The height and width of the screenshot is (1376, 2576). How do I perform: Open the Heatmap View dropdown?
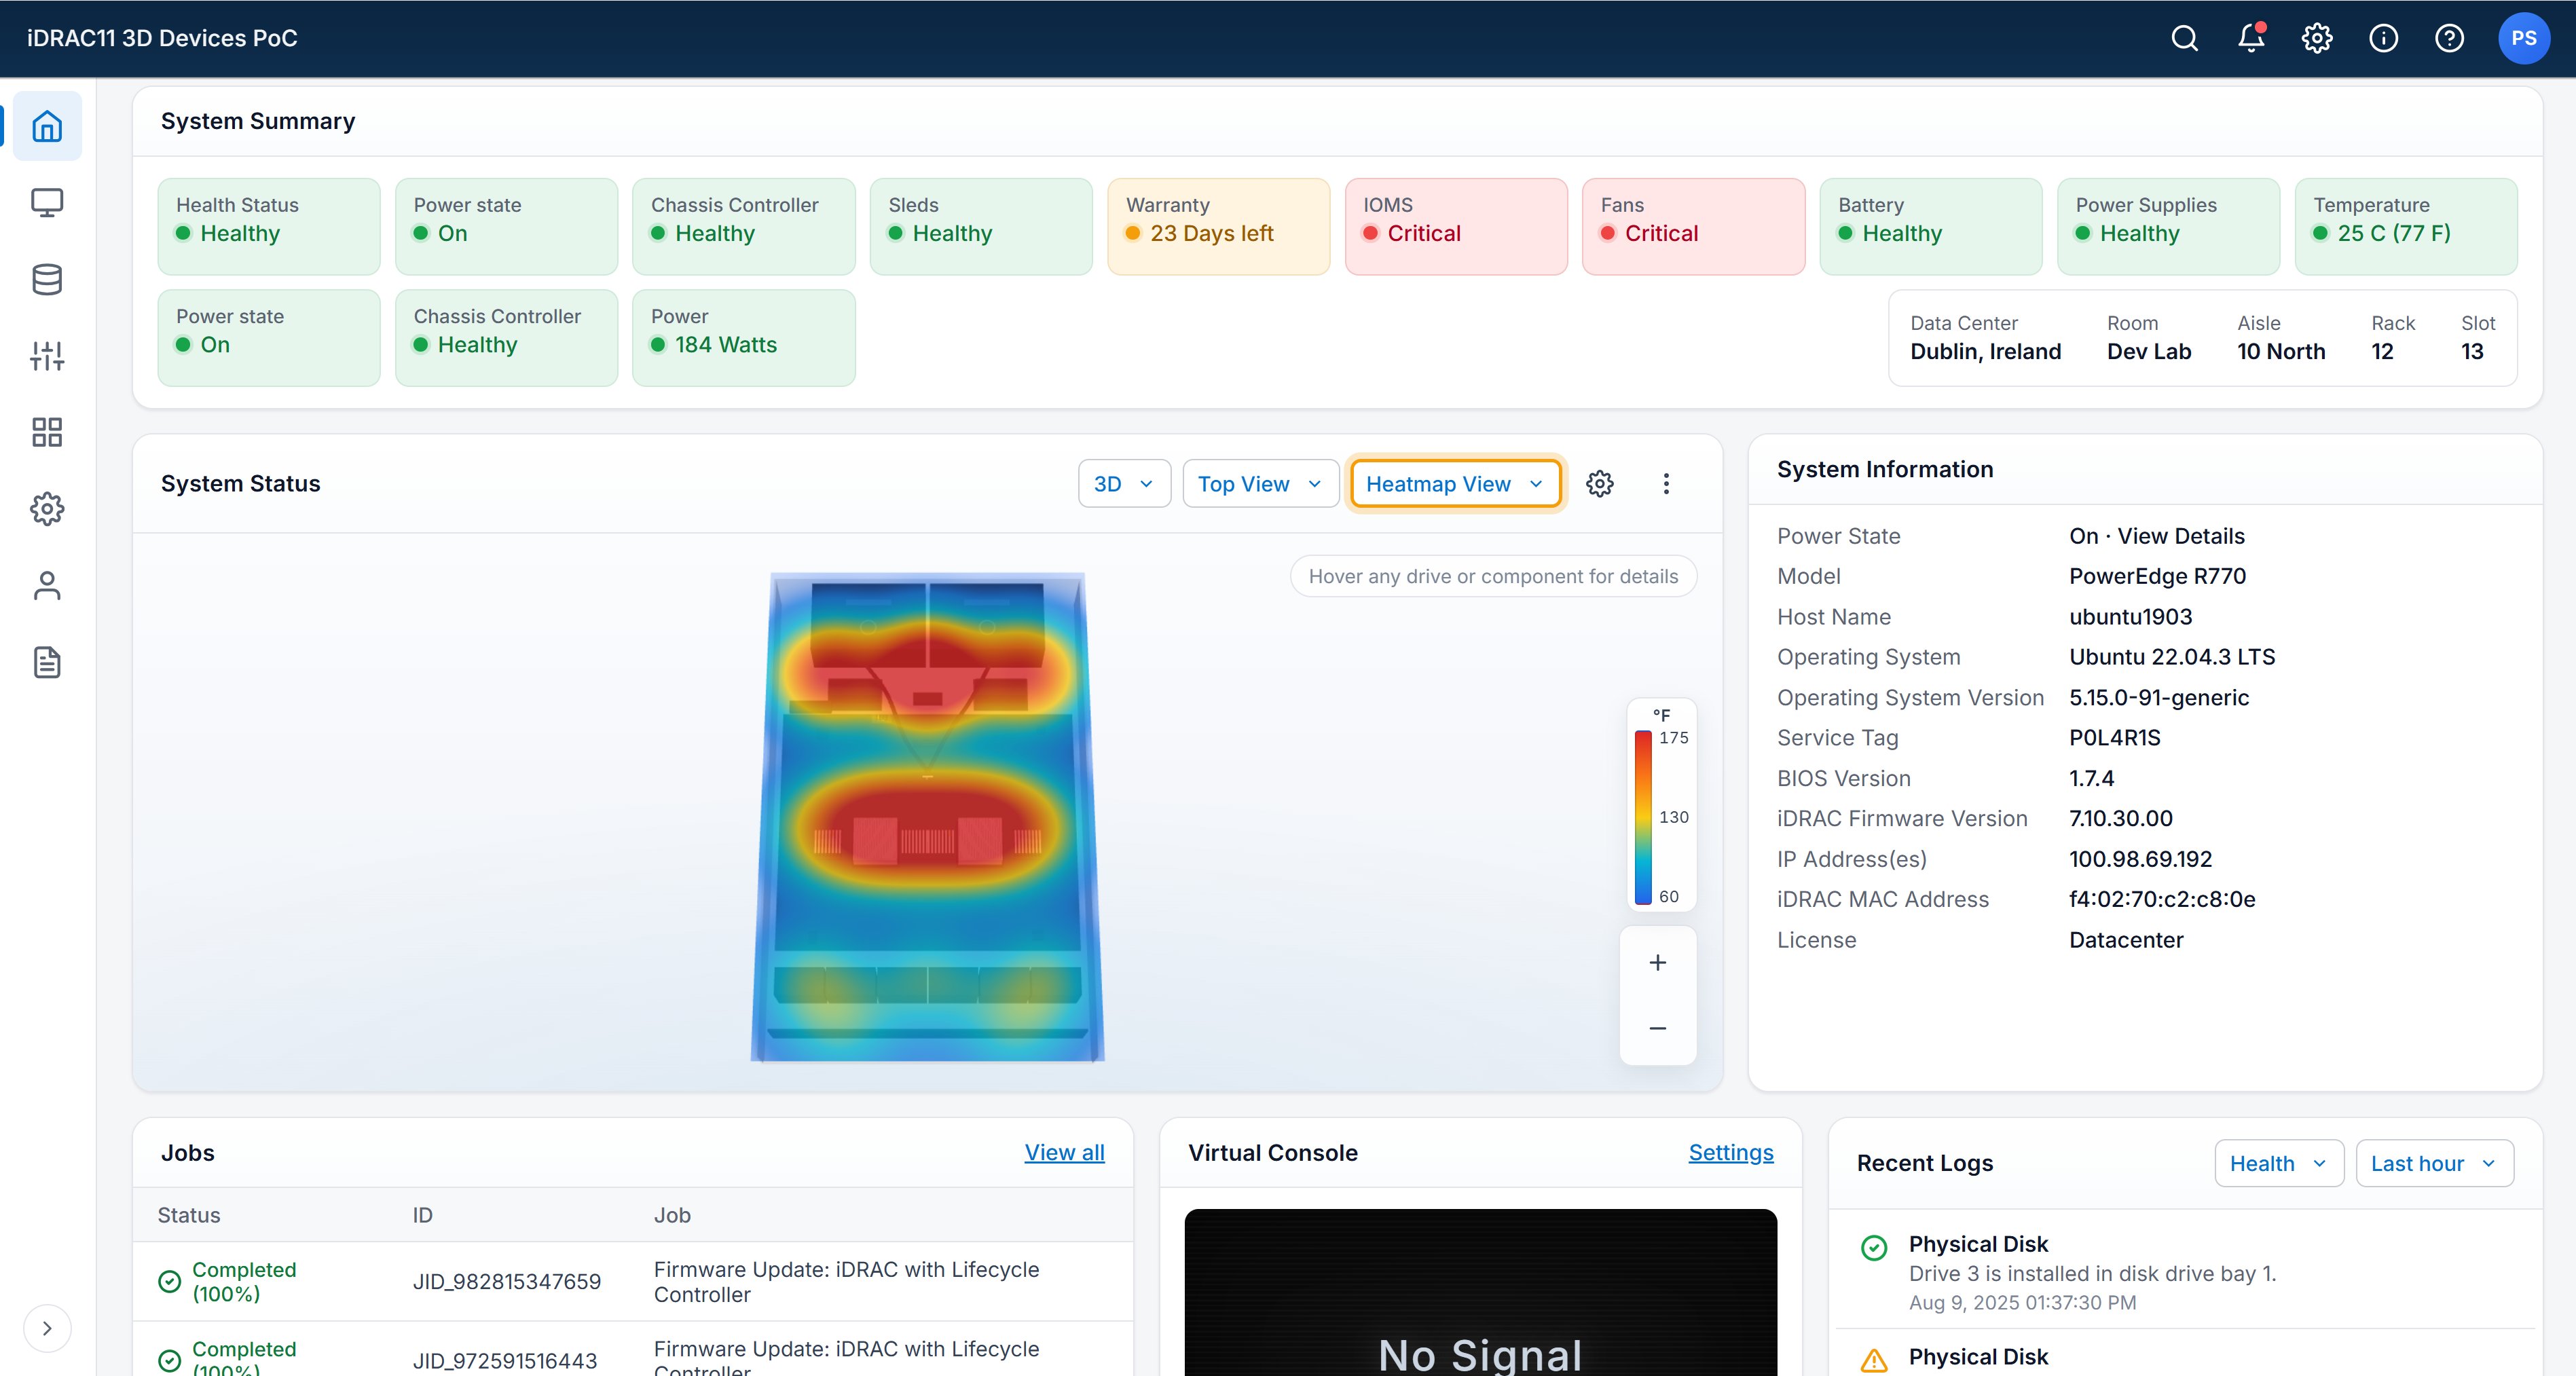[1455, 484]
